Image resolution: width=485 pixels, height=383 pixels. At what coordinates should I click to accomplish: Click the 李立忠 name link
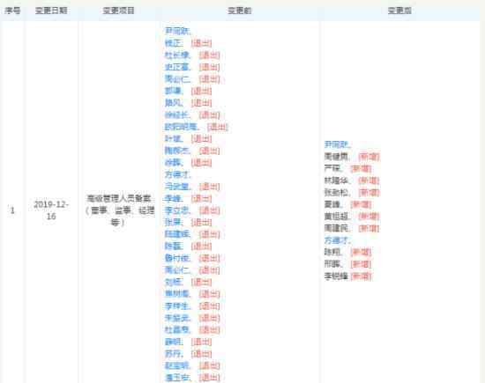177,210
